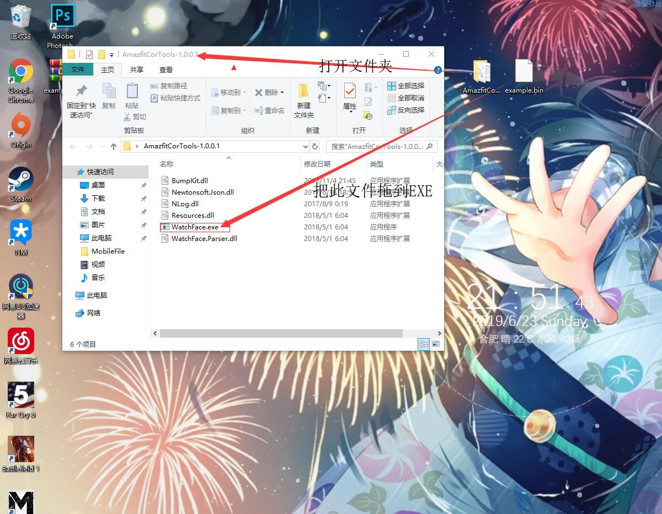Switch to the View (查看) tab

click(165, 69)
